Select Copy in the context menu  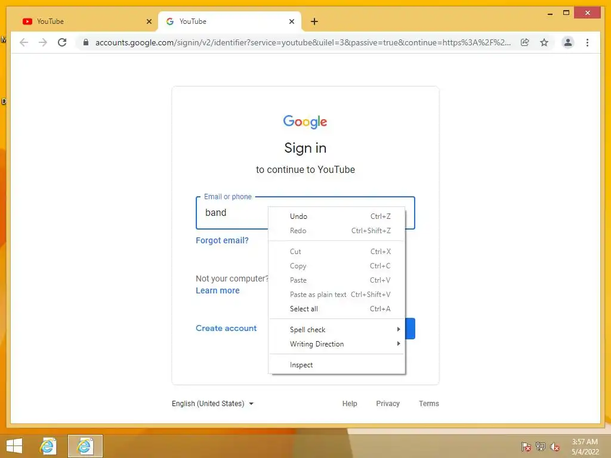pos(337,266)
